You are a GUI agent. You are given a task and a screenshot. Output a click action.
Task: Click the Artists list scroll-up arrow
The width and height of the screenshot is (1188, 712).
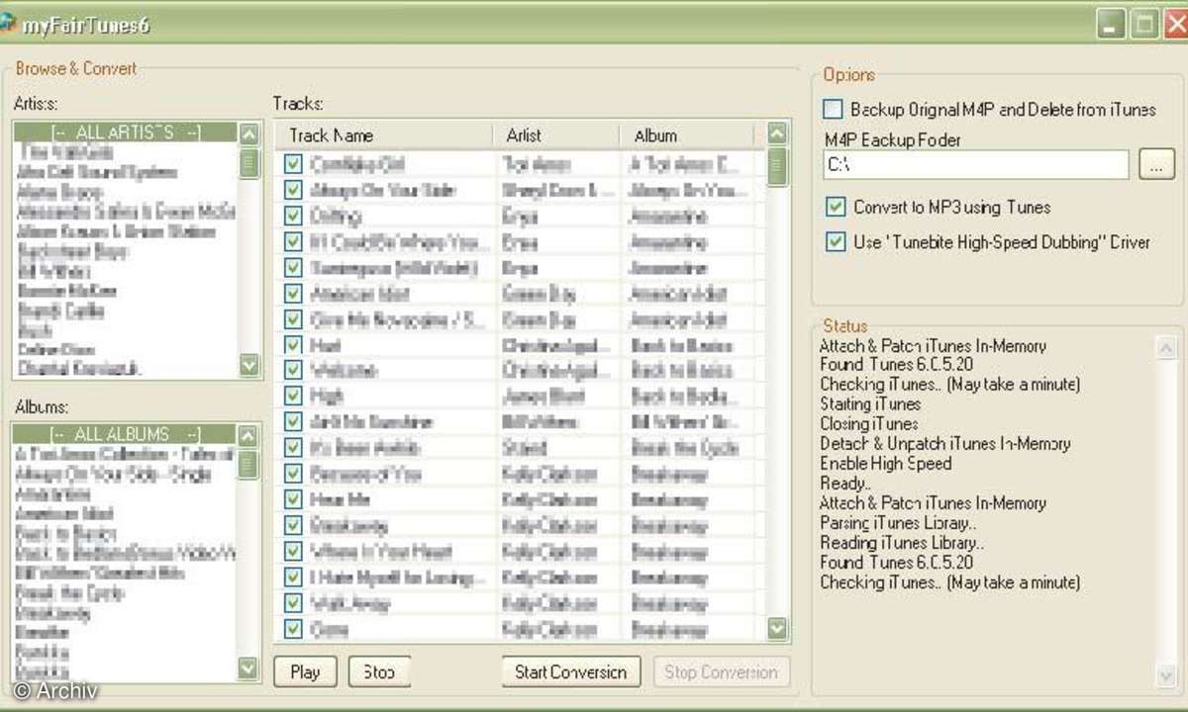(x=249, y=133)
